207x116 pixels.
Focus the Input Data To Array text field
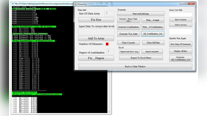click(x=96, y=31)
